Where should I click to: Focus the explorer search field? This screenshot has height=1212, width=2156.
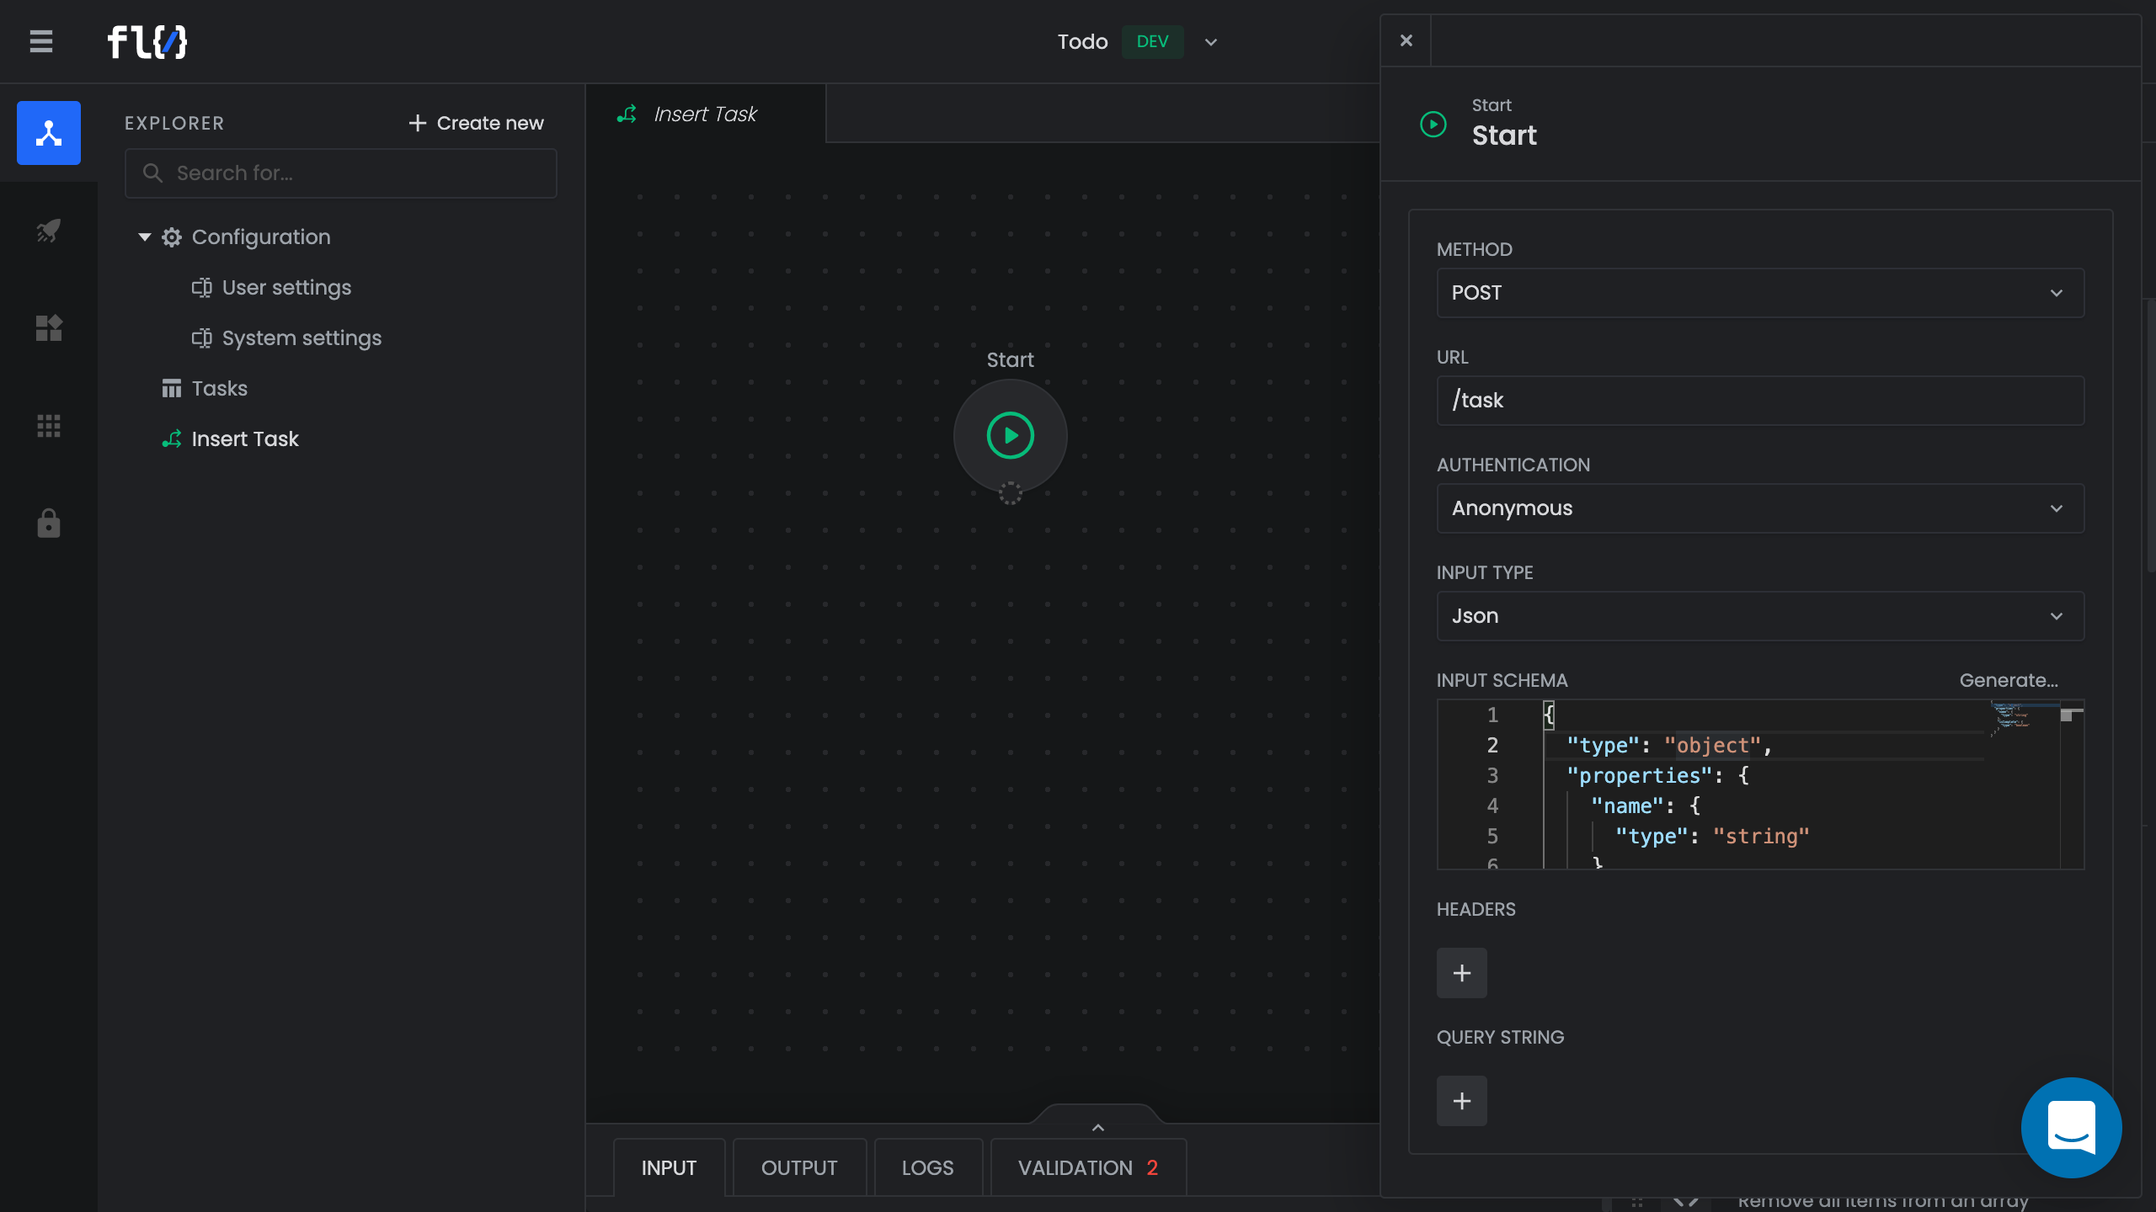coord(341,173)
